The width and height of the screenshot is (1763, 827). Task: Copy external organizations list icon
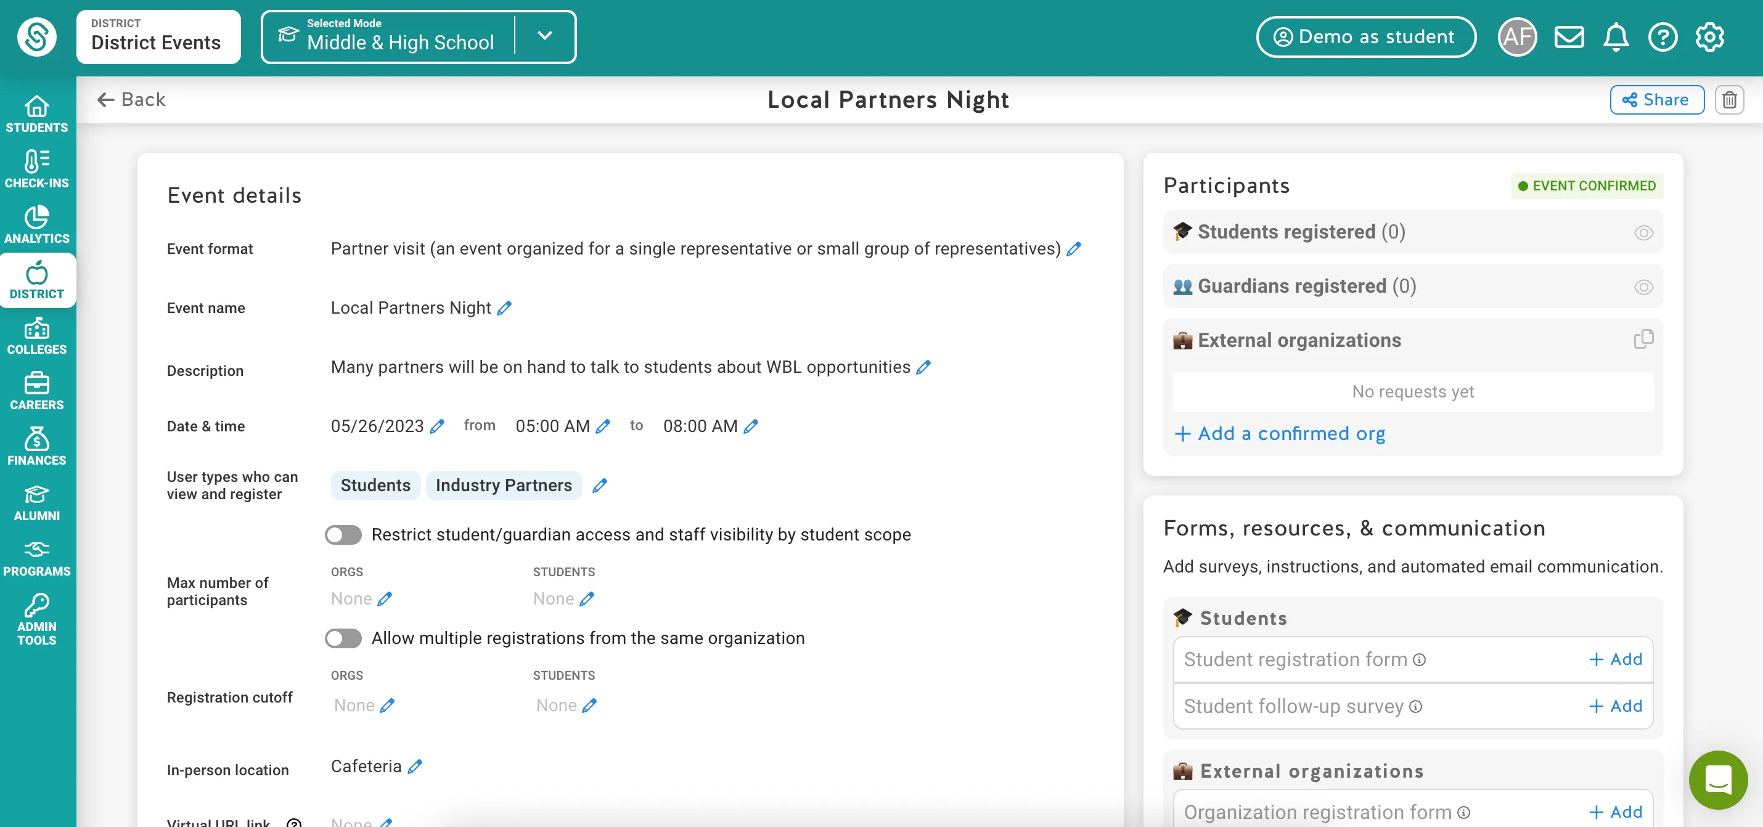pyautogui.click(x=1643, y=340)
